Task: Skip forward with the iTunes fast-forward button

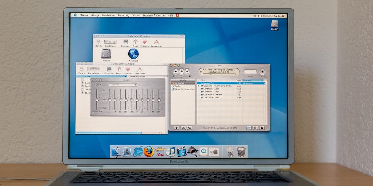Action: click(187, 71)
